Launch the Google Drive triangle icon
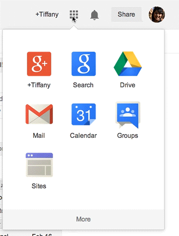179x236 pixels. pyautogui.click(x=128, y=64)
